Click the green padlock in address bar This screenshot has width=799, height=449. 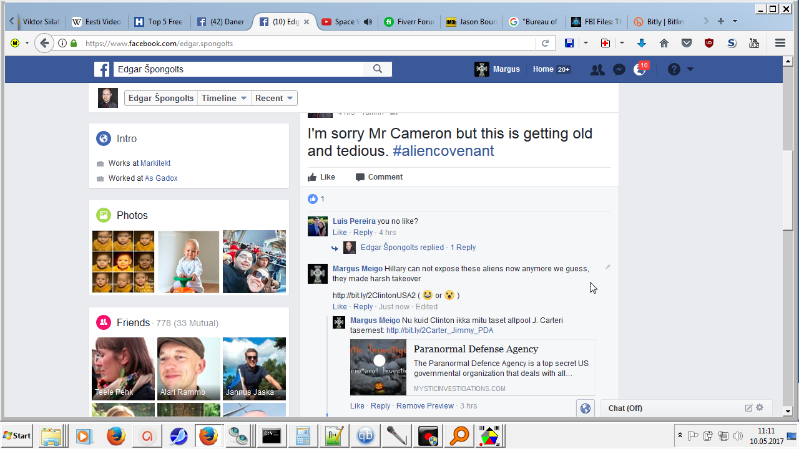74,43
